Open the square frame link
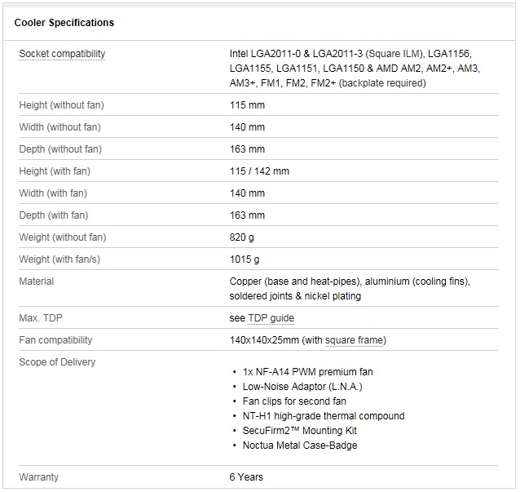Viewport: 520px width, 492px height. [354, 340]
